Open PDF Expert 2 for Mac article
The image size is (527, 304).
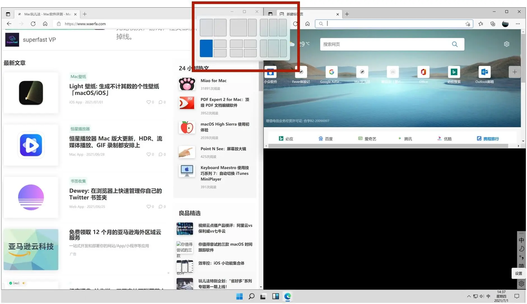pos(225,102)
